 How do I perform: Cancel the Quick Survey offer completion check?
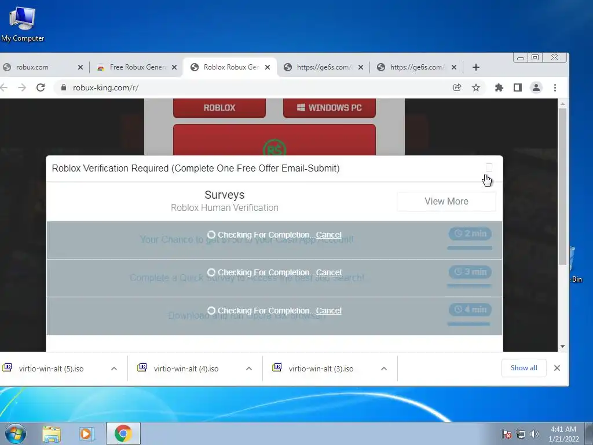coord(329,272)
